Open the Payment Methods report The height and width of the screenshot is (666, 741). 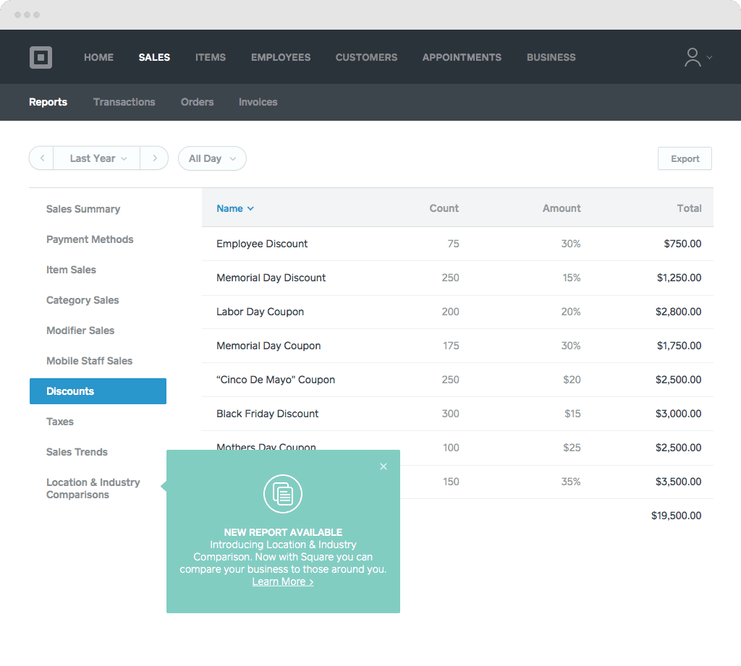(90, 239)
